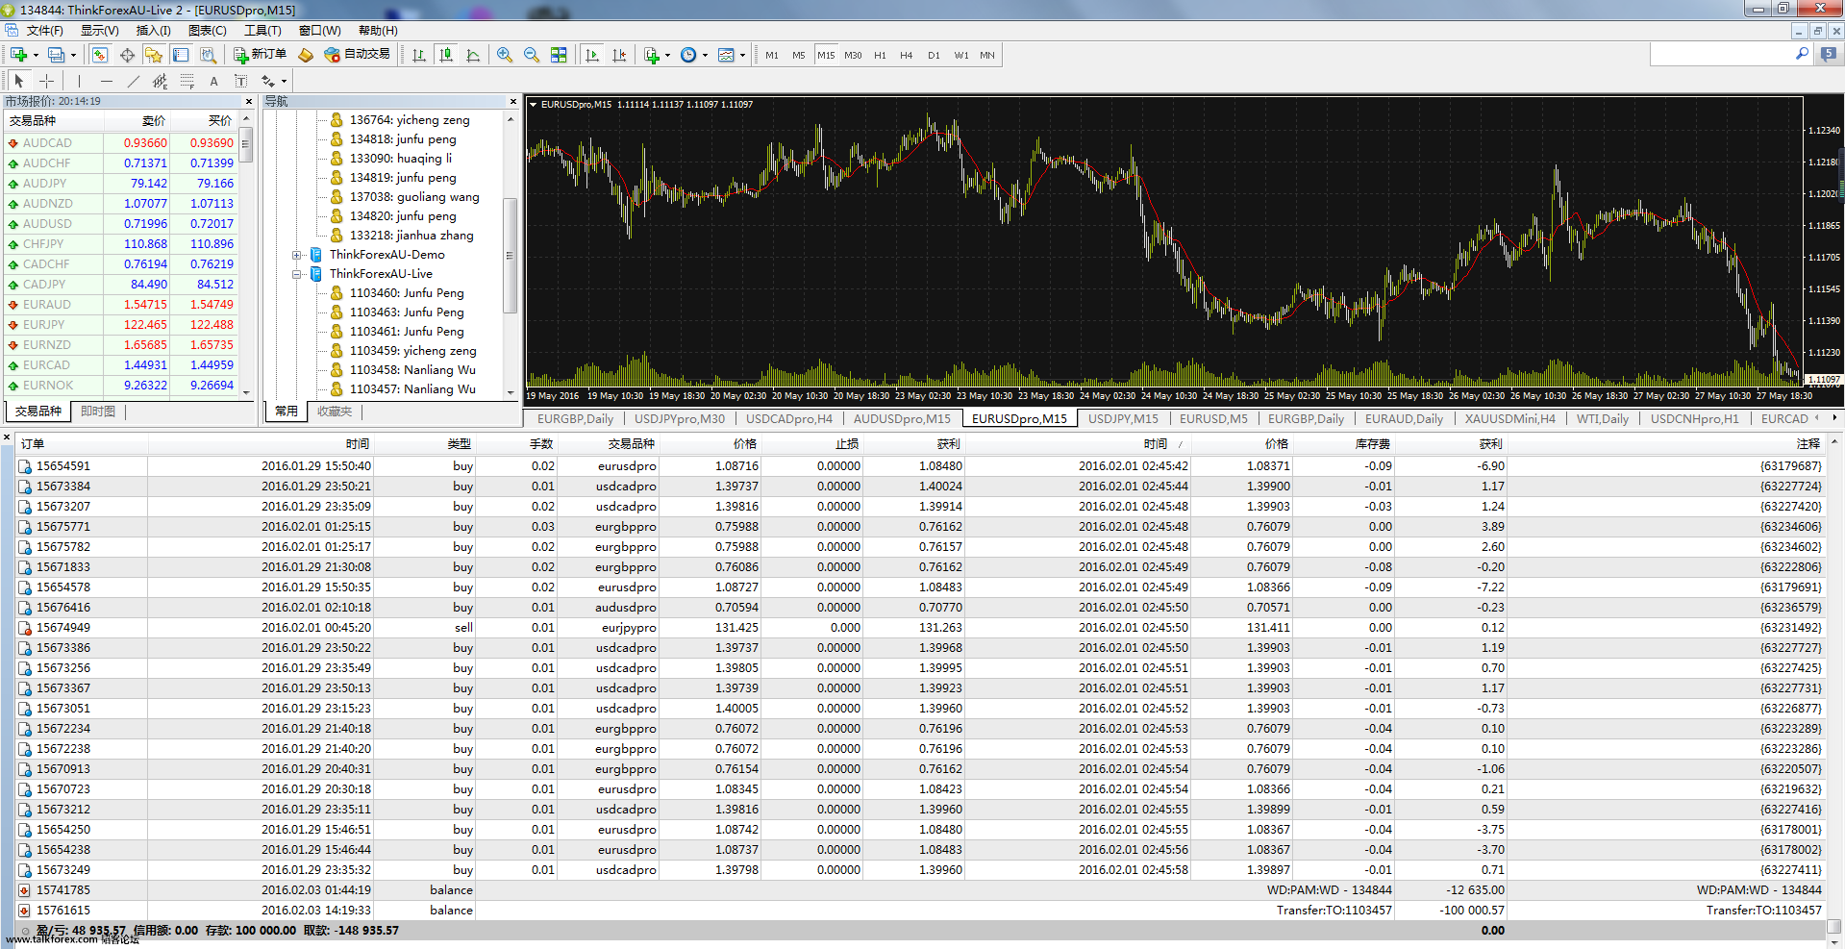
Task: Open MetaEditor with the yellow book icon
Action: 306,55
